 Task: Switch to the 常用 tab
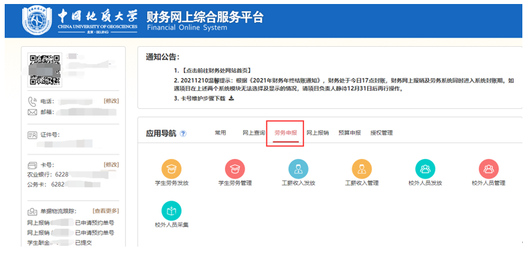pyautogui.click(x=220, y=133)
